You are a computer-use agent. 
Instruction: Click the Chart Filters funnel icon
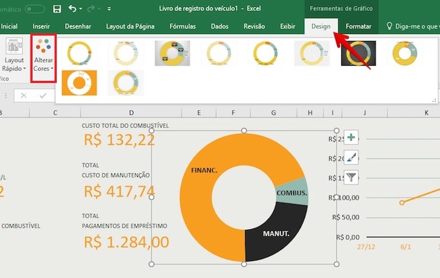pos(351,177)
